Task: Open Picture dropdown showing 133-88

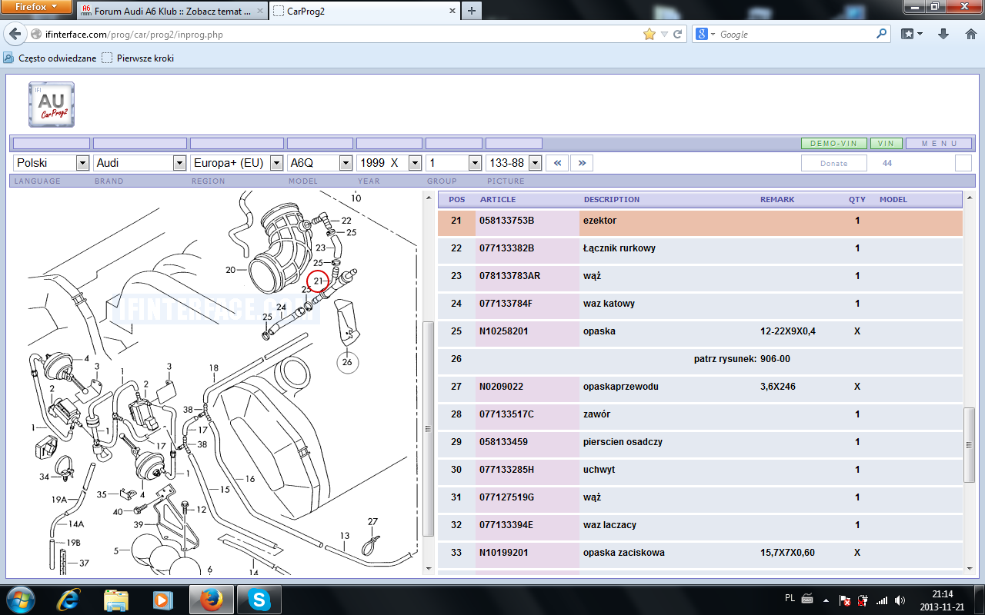Action: [514, 163]
